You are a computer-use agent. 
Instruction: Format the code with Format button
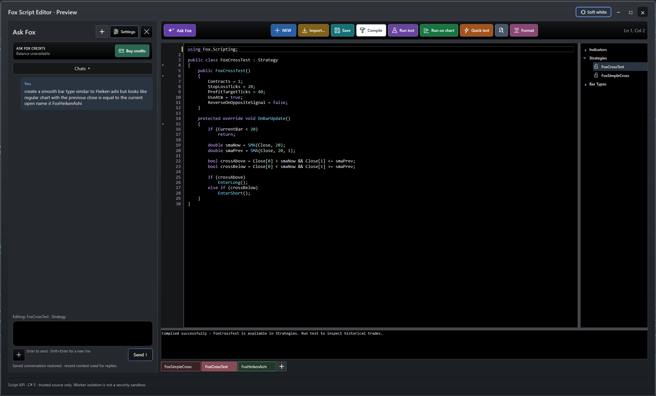[524, 31]
